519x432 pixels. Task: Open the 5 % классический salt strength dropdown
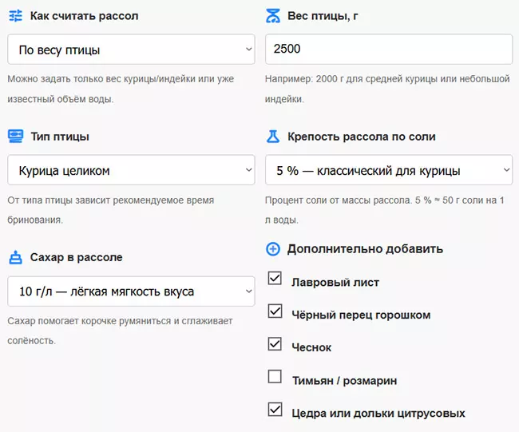pyautogui.click(x=388, y=170)
